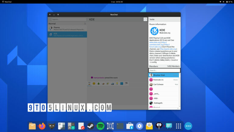The width and height of the screenshot is (234, 132).
Task: Click the room info page icon next to KDE title
Action: [x=145, y=19]
